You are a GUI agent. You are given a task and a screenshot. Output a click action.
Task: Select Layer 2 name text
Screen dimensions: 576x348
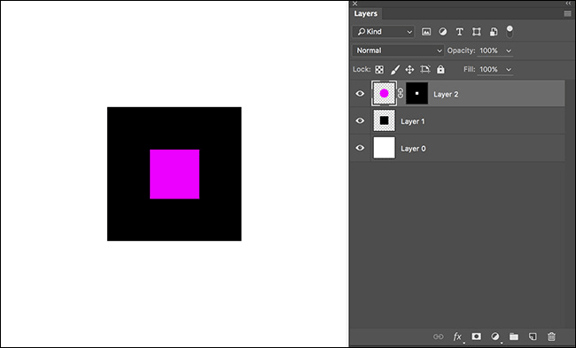point(446,95)
